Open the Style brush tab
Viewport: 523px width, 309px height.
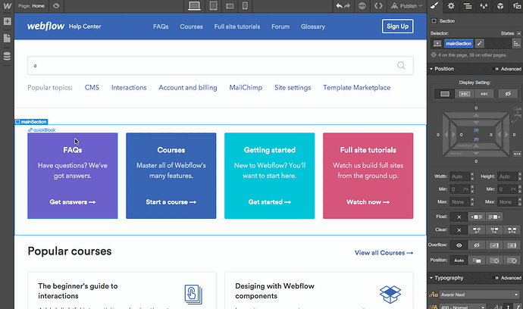click(434, 6)
